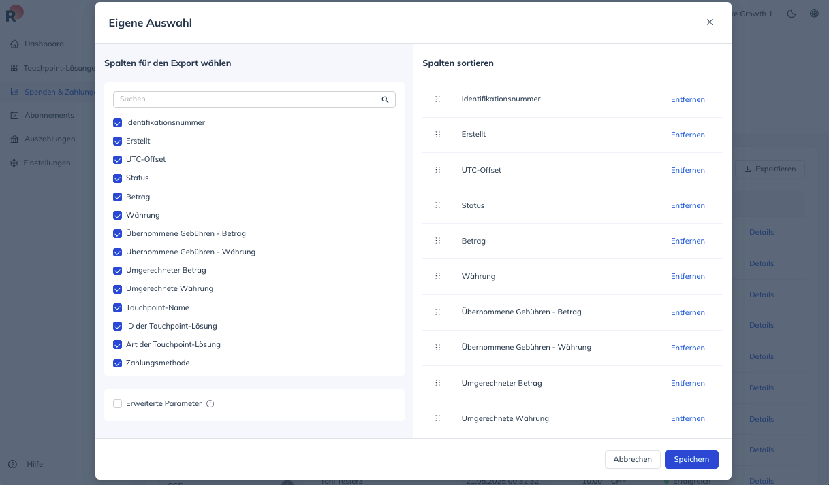Click Entfernen next to Währung
The width and height of the screenshot is (829, 485).
point(687,276)
